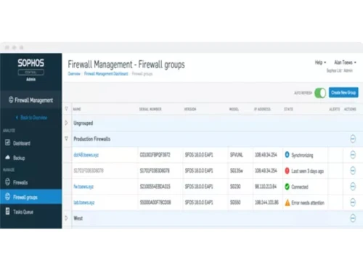
Task: Click the Backup cloud icon
Action: tap(7, 157)
